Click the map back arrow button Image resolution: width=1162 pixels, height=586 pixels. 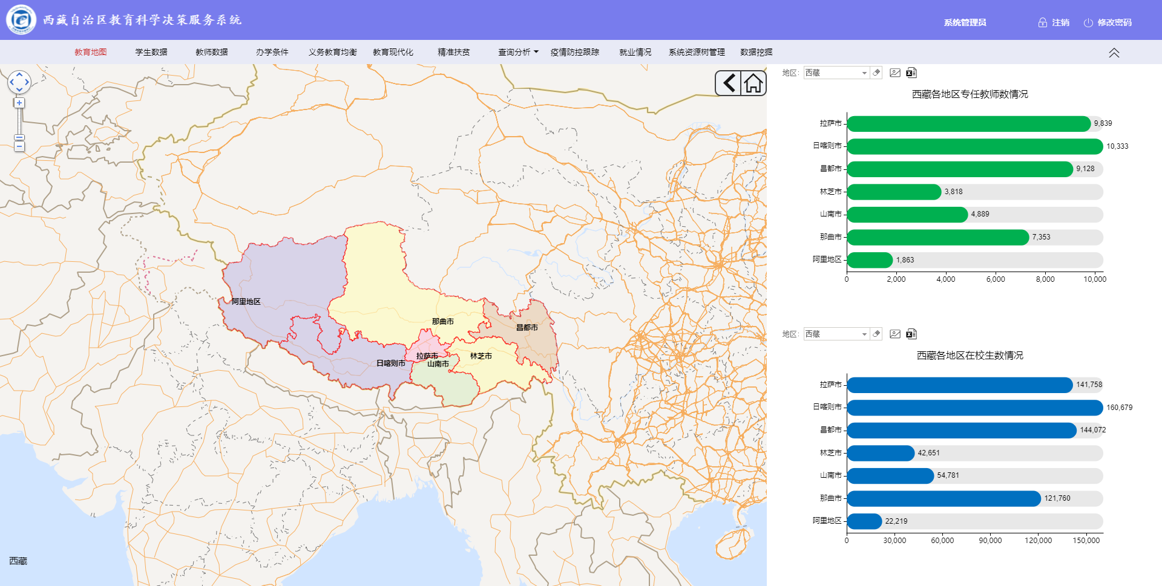tap(729, 83)
